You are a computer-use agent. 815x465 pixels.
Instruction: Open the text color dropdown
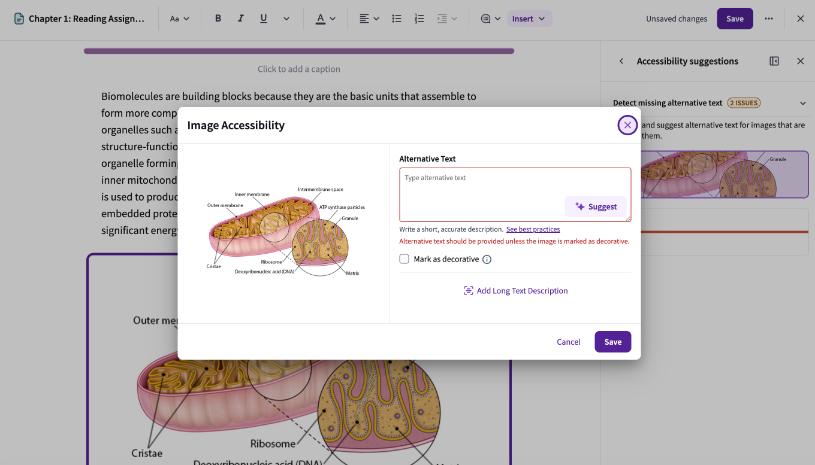tap(325, 19)
